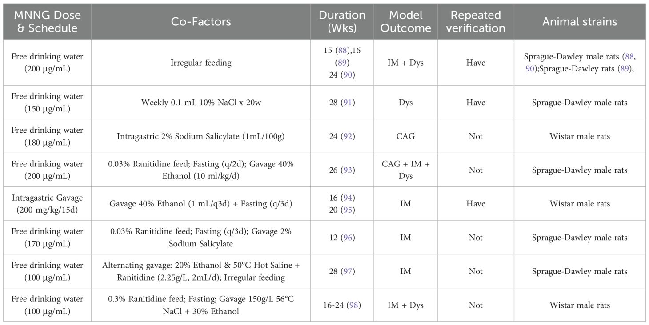Click the "Repeated verification" header

click(476, 21)
